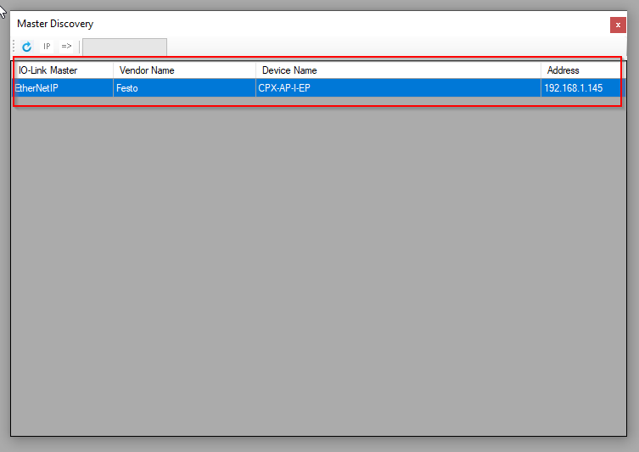Image resolution: width=639 pixels, height=452 pixels.
Task: Close the Master Discovery window
Action: coord(618,25)
